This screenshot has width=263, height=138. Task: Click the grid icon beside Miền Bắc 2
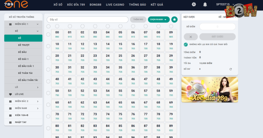(10, 101)
